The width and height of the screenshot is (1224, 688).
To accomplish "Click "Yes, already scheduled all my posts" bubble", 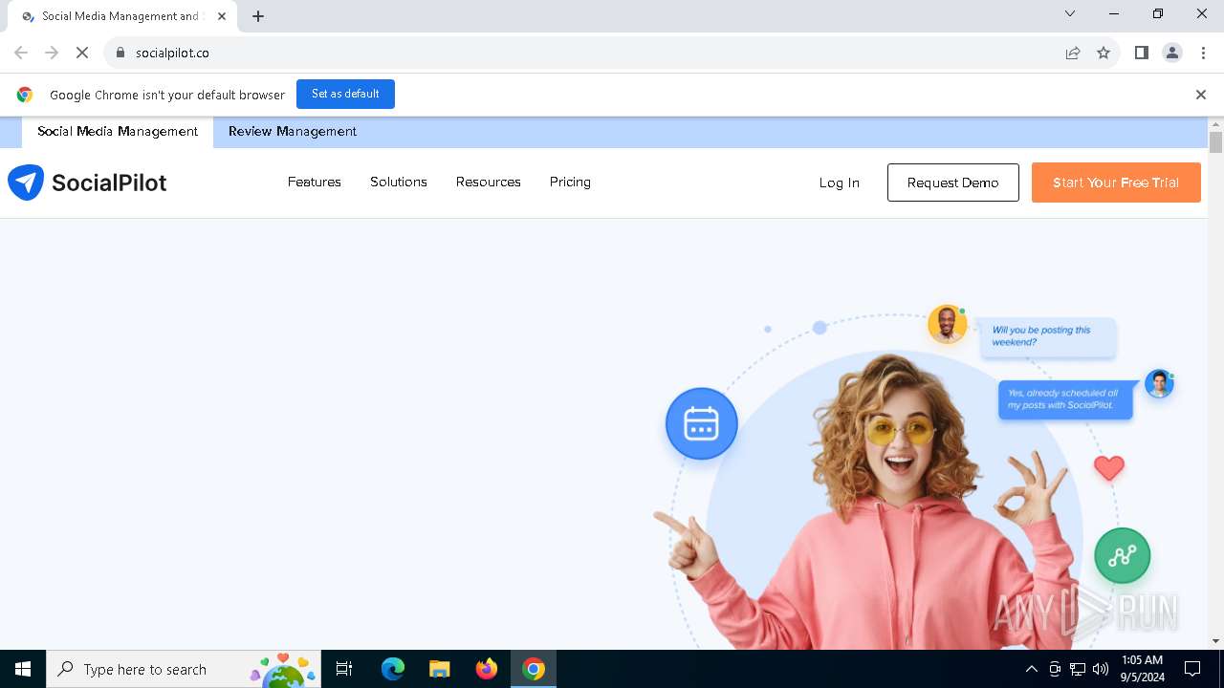I will pyautogui.click(x=1066, y=399).
